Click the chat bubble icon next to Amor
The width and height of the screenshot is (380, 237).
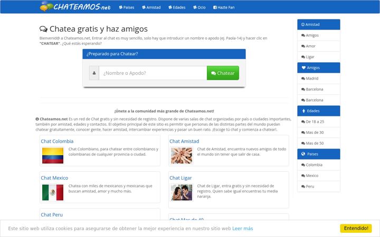(303, 46)
